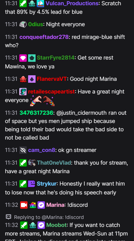The width and height of the screenshot is (134, 241).
Task: Open conqueeftador278's user card
Action: (44, 37)
